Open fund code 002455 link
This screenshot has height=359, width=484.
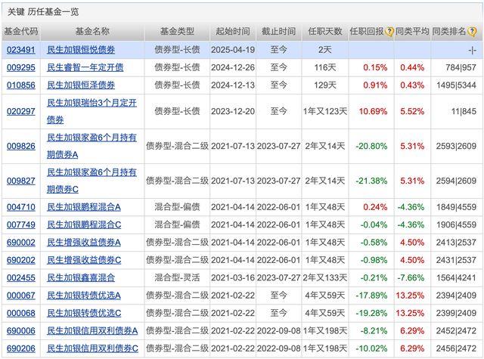[21, 278]
